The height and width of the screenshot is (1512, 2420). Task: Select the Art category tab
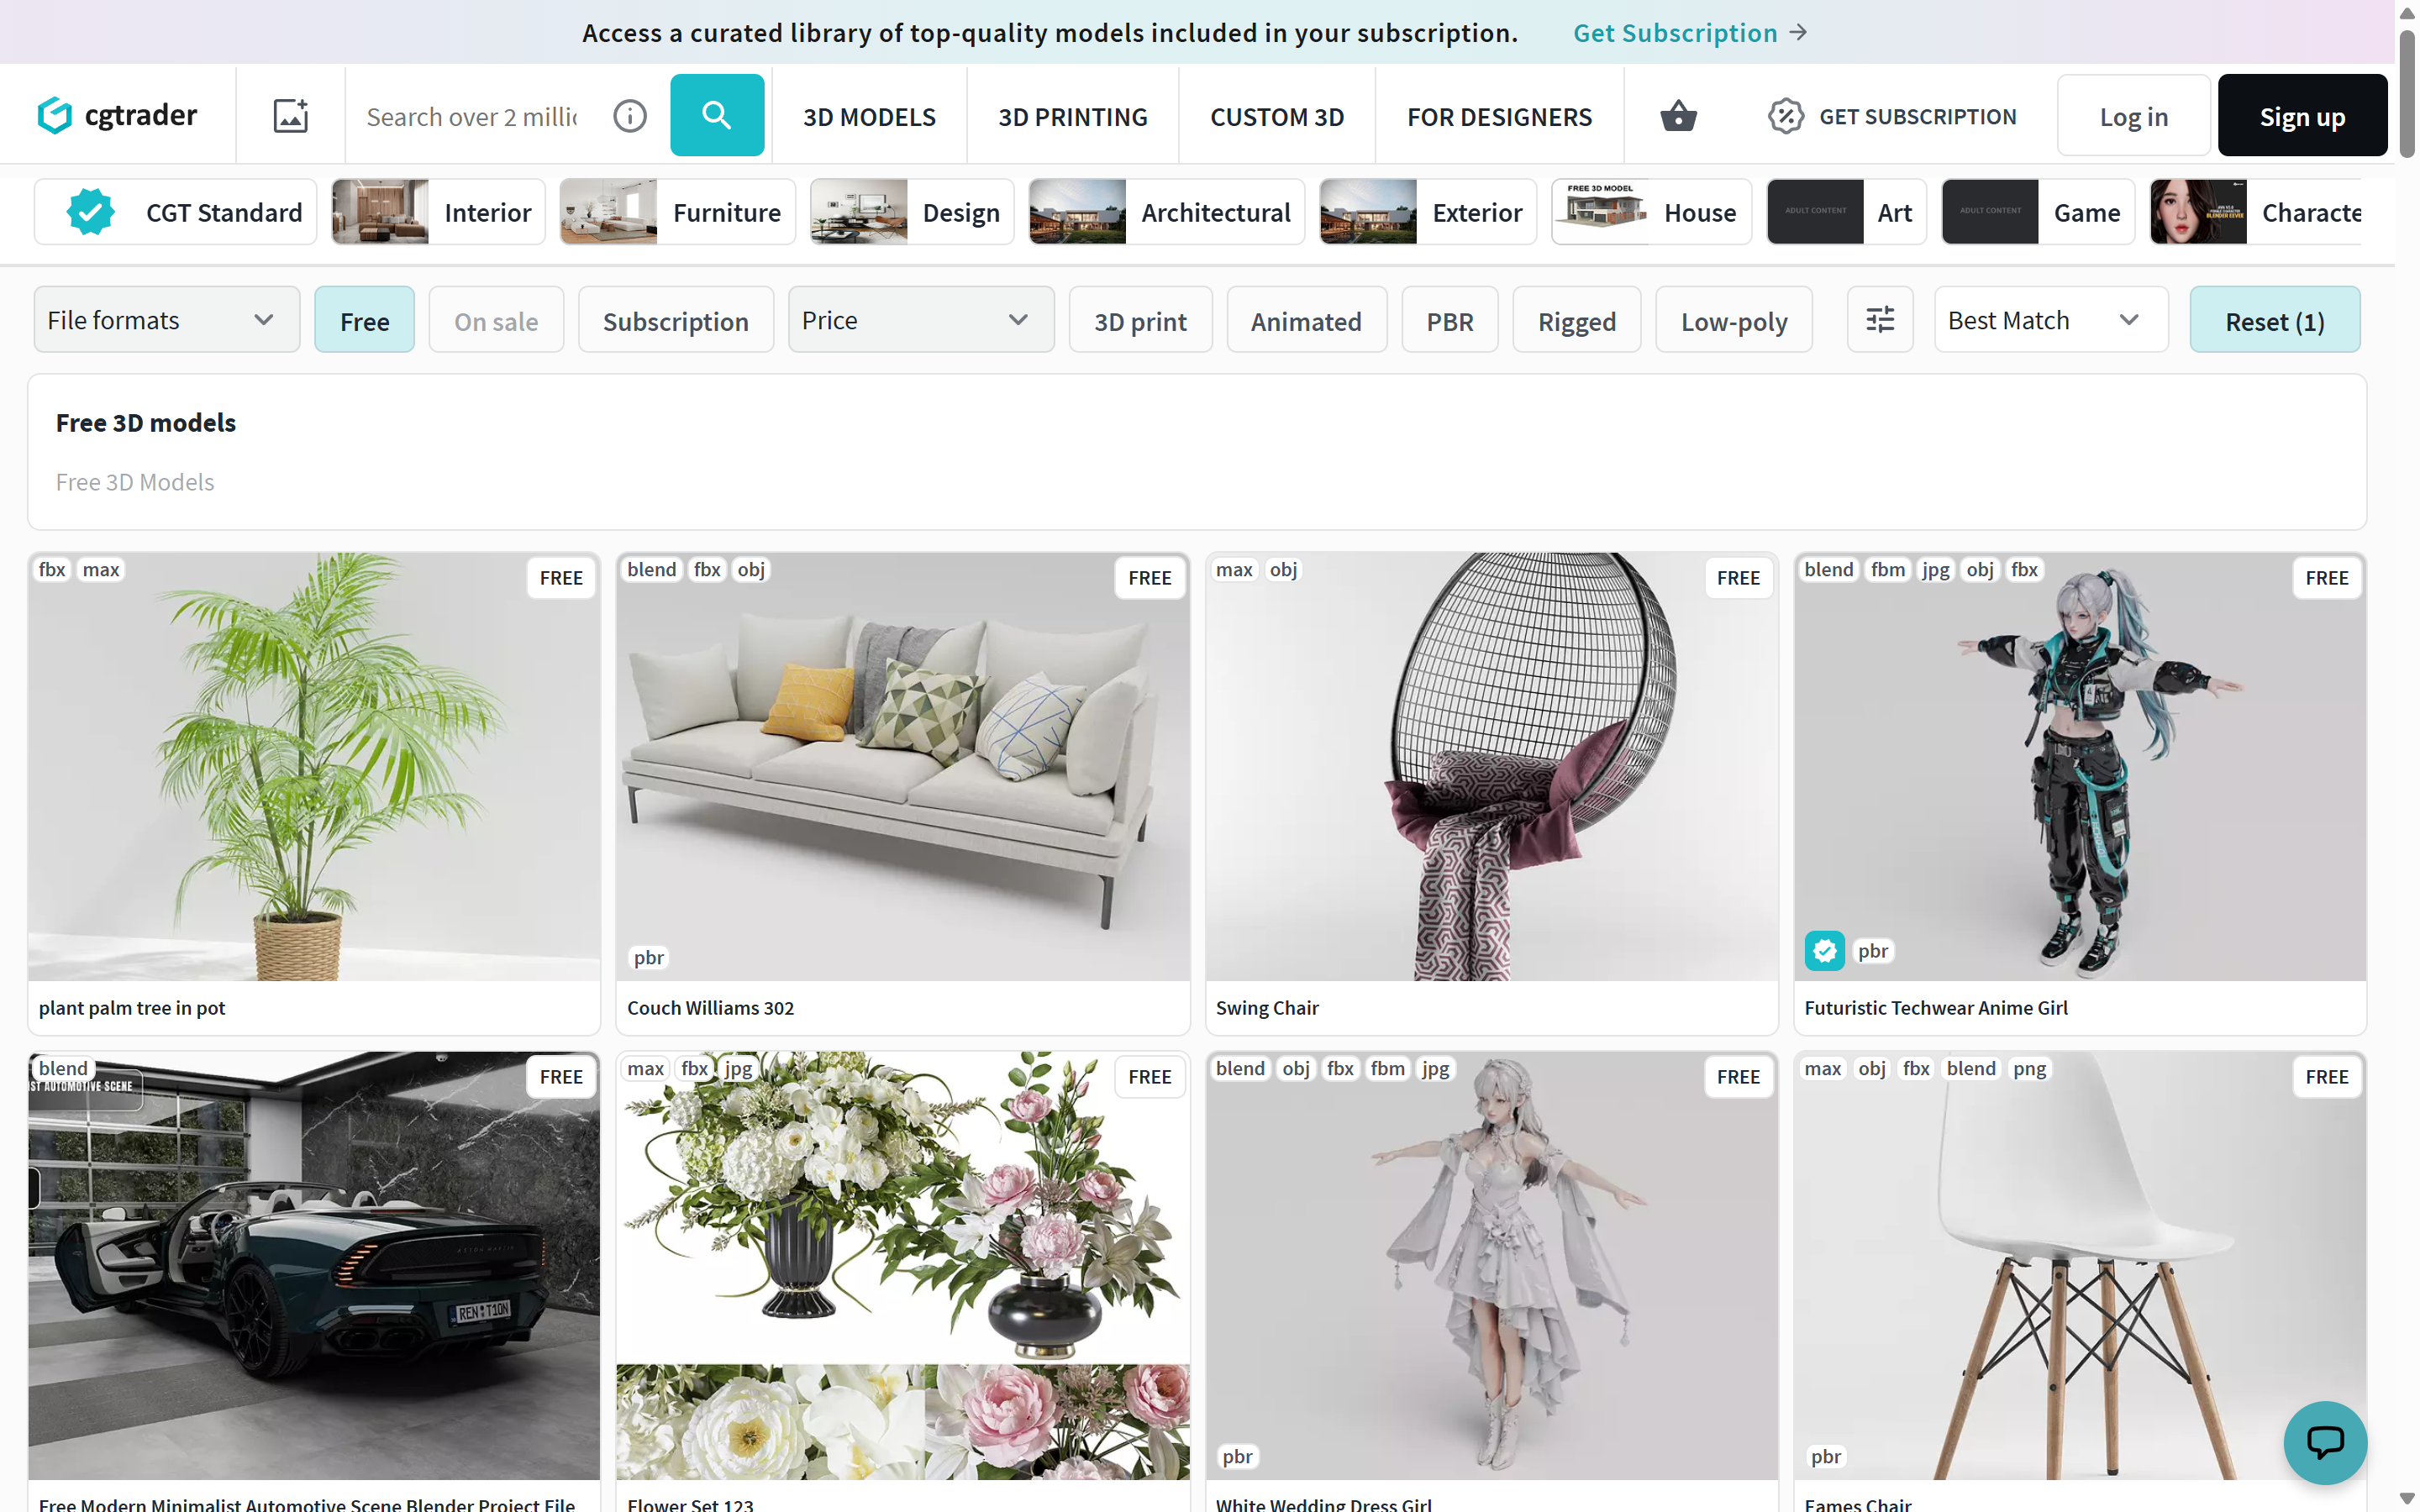coord(1846,212)
